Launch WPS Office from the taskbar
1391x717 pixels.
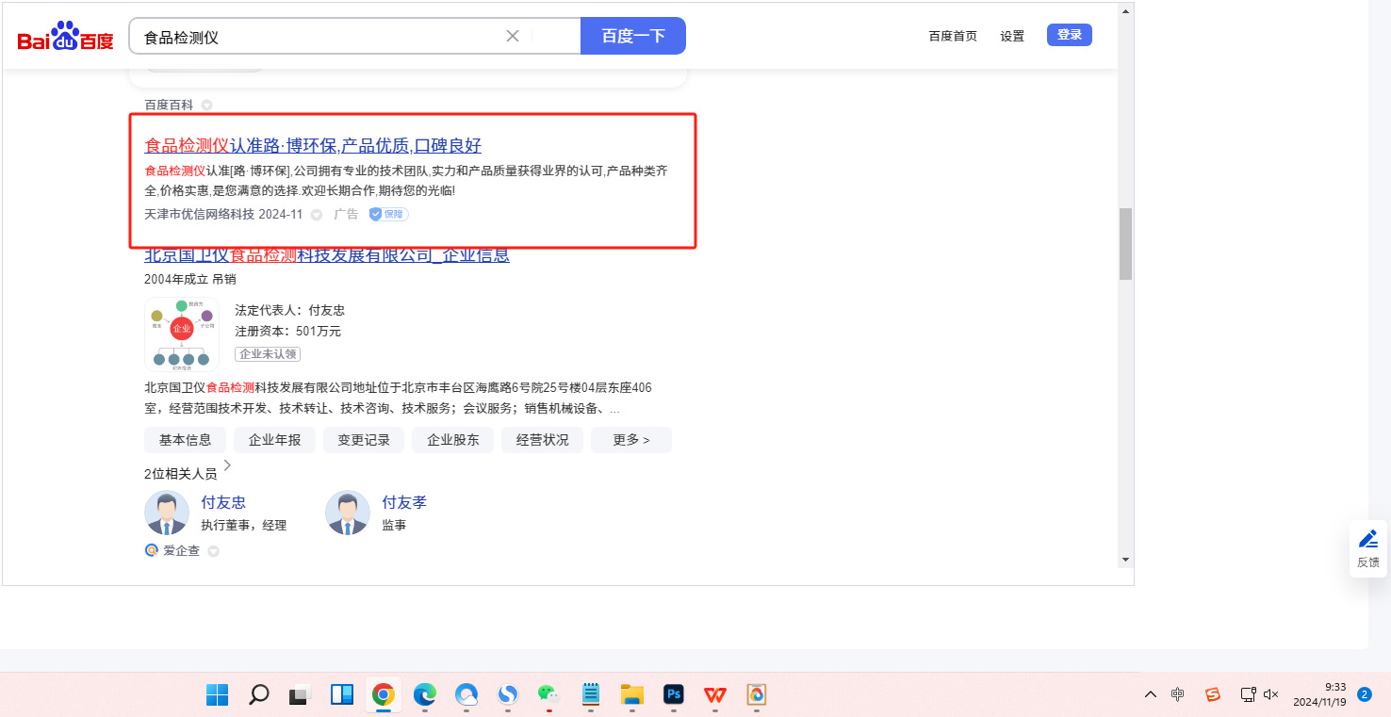[715, 695]
